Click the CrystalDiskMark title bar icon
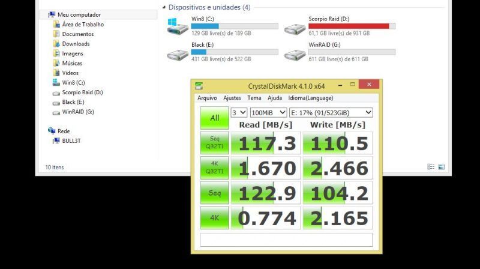The image size is (480, 269). (199, 85)
